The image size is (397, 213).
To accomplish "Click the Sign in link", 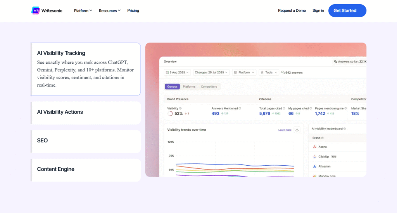I will pyautogui.click(x=318, y=10).
